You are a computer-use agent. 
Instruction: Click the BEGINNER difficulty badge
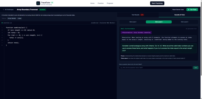coord(42,10)
